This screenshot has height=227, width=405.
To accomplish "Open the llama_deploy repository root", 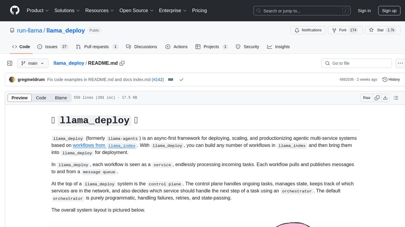I will pos(66,30).
